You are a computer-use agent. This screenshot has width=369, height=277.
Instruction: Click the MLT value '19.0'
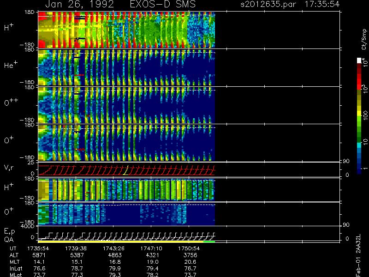[x=153, y=262]
